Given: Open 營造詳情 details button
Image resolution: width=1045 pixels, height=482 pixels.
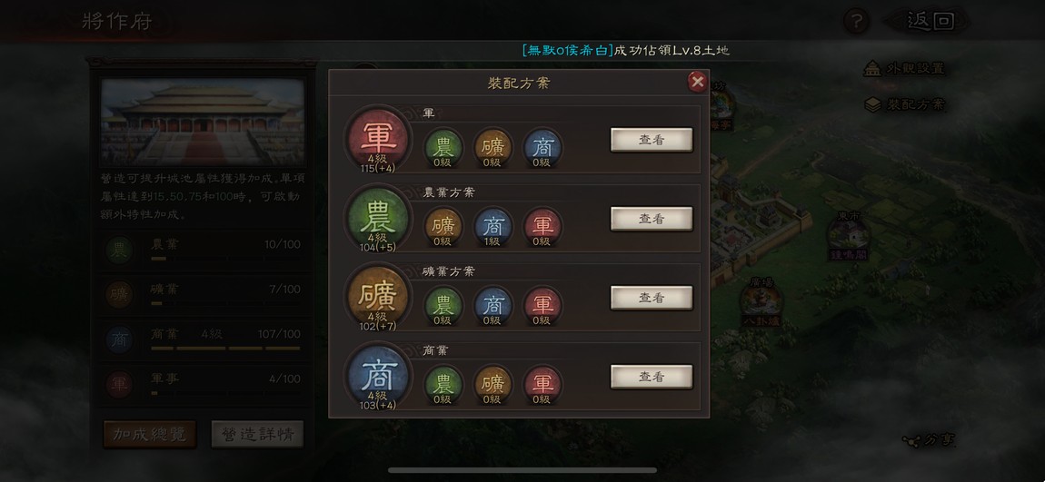Looking at the screenshot, I should point(257,434).
